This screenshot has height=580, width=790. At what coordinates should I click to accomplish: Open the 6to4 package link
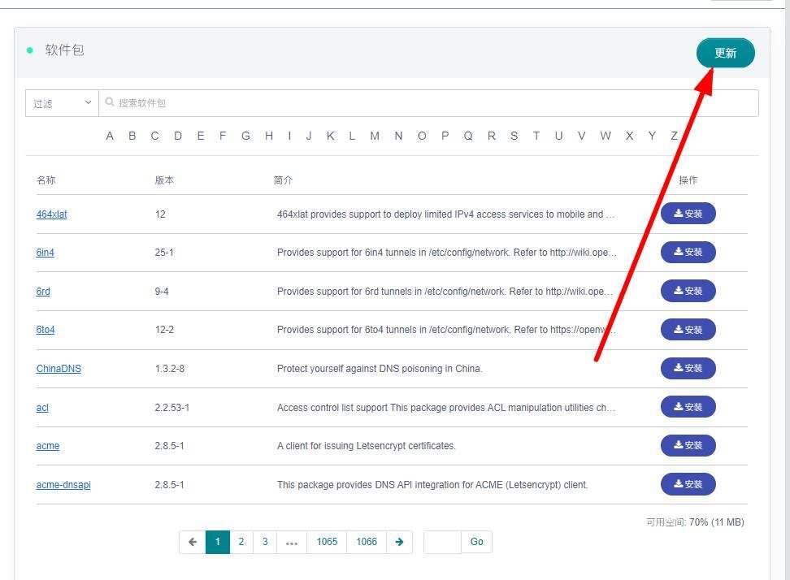click(x=46, y=330)
